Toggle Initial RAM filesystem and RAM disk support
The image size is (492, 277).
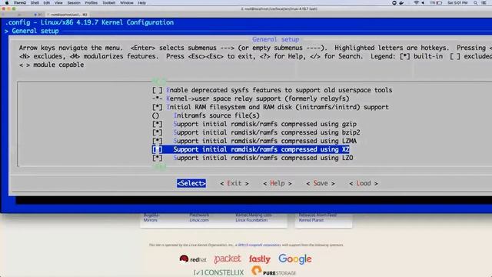coord(157,107)
